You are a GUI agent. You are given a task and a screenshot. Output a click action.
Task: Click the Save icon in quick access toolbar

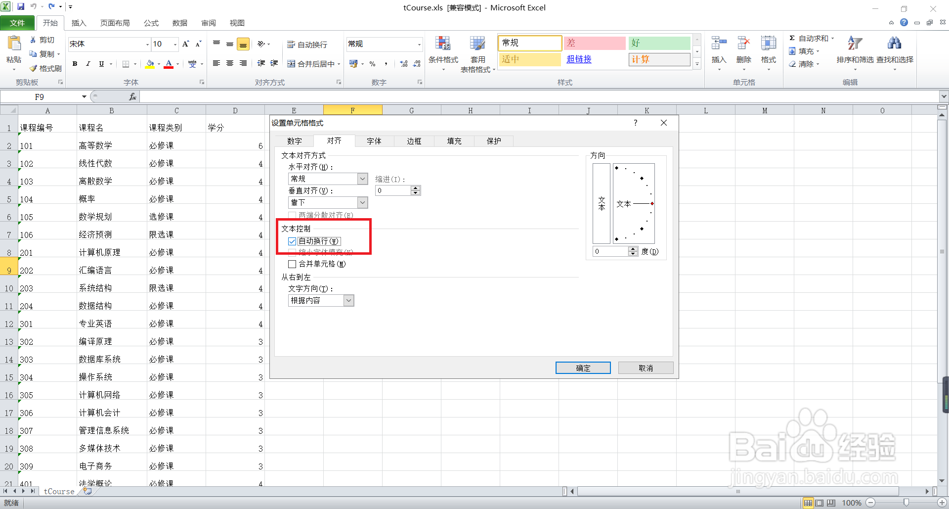coord(21,6)
